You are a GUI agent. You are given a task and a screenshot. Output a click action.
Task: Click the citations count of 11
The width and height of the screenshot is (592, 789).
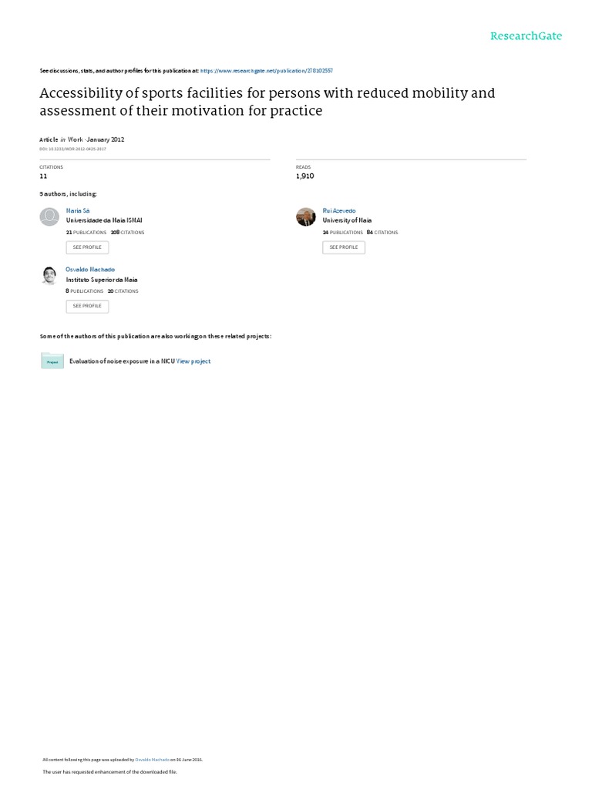pos(43,176)
